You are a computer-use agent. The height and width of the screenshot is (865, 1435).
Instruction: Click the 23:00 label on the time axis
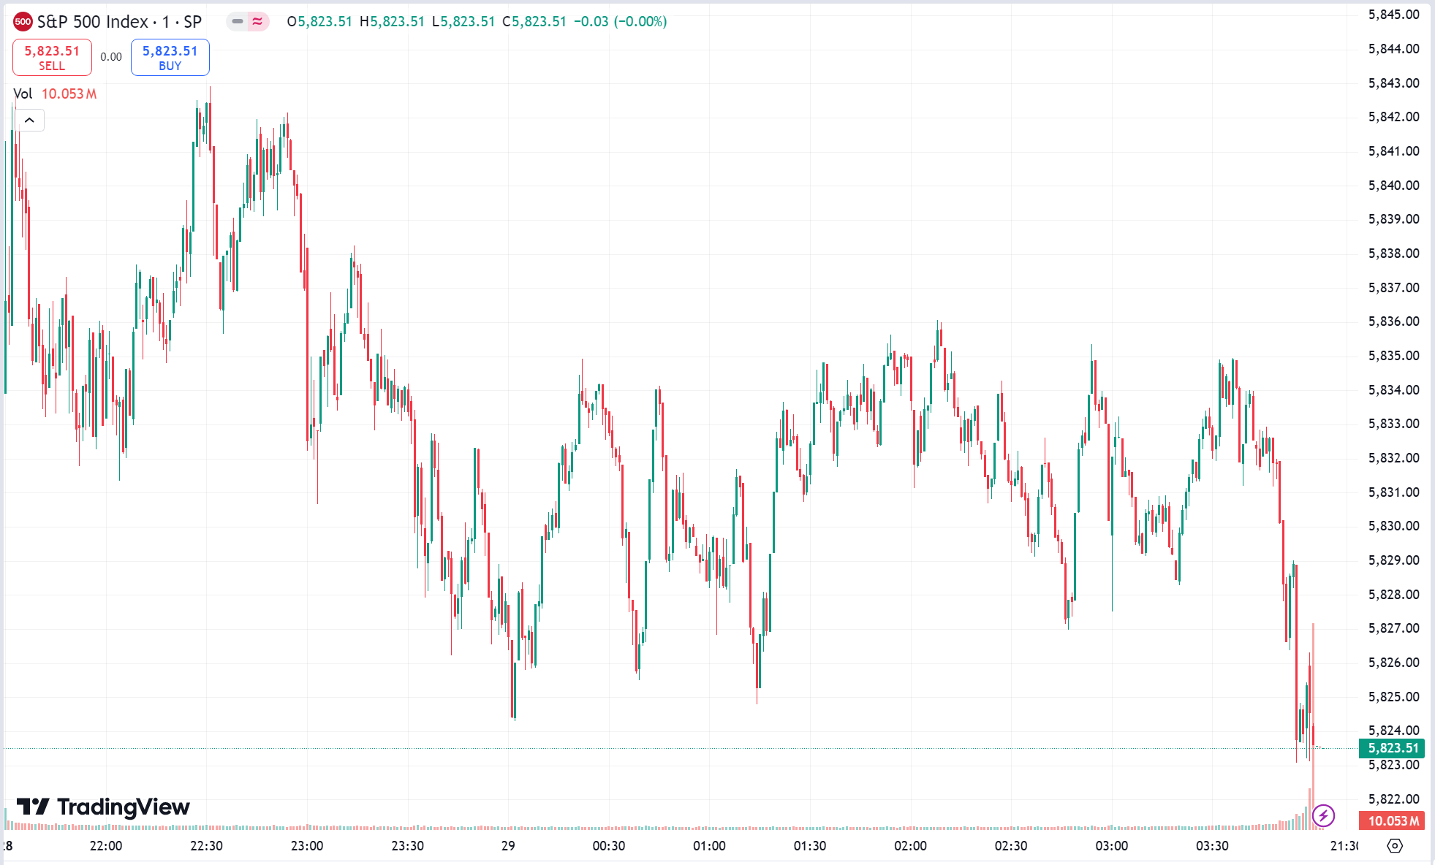307,845
